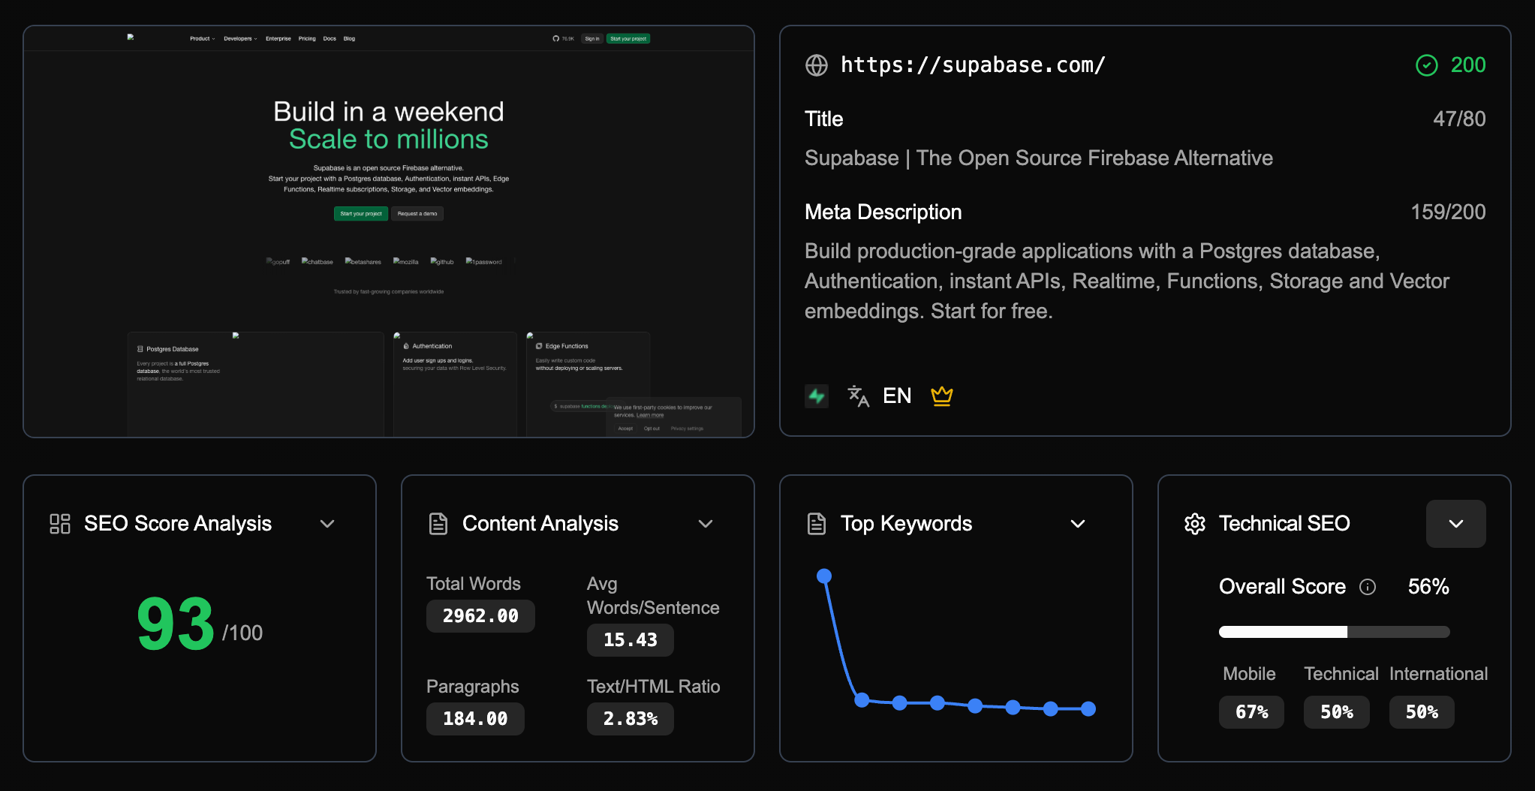The height and width of the screenshot is (791, 1535).
Task: Open Product menu in site preview
Action: point(202,38)
